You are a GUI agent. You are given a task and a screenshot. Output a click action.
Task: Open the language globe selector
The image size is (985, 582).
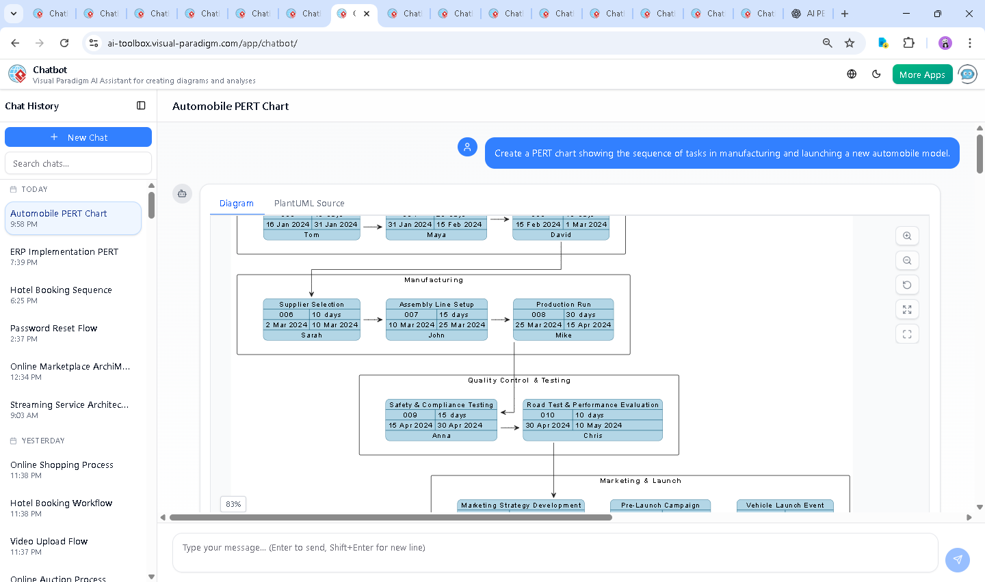[x=851, y=74]
